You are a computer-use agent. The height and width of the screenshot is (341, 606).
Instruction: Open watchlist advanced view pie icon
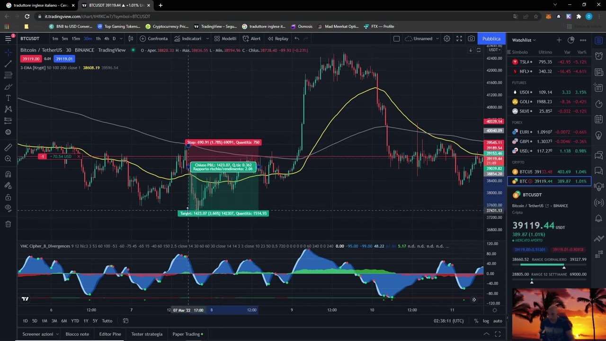click(571, 40)
